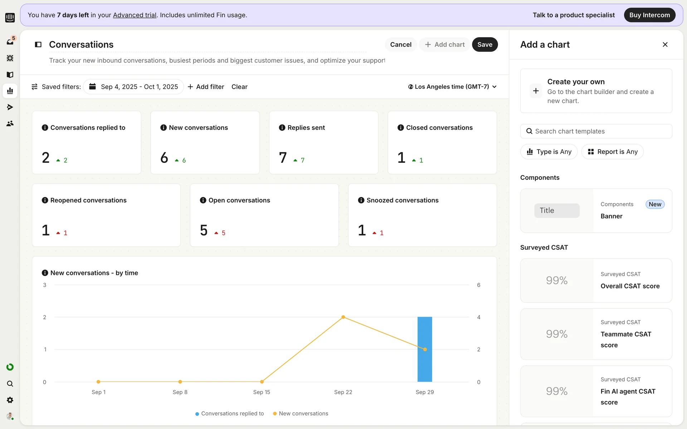
Task: Toggle the sidebar panel icon beside title
Action: (x=38, y=44)
